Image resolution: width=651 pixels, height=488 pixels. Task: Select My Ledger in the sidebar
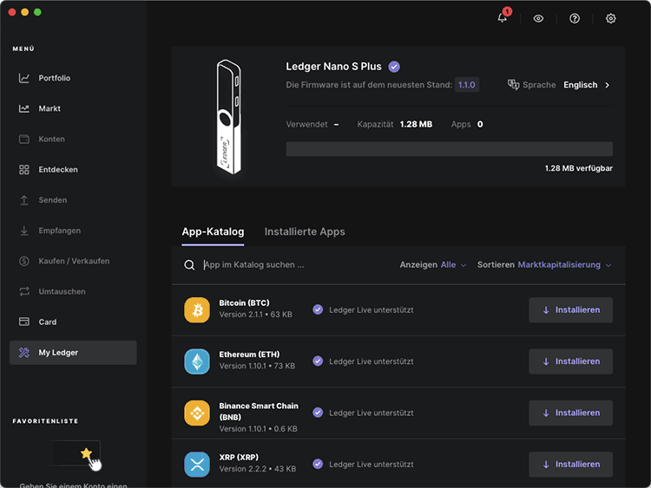point(73,353)
